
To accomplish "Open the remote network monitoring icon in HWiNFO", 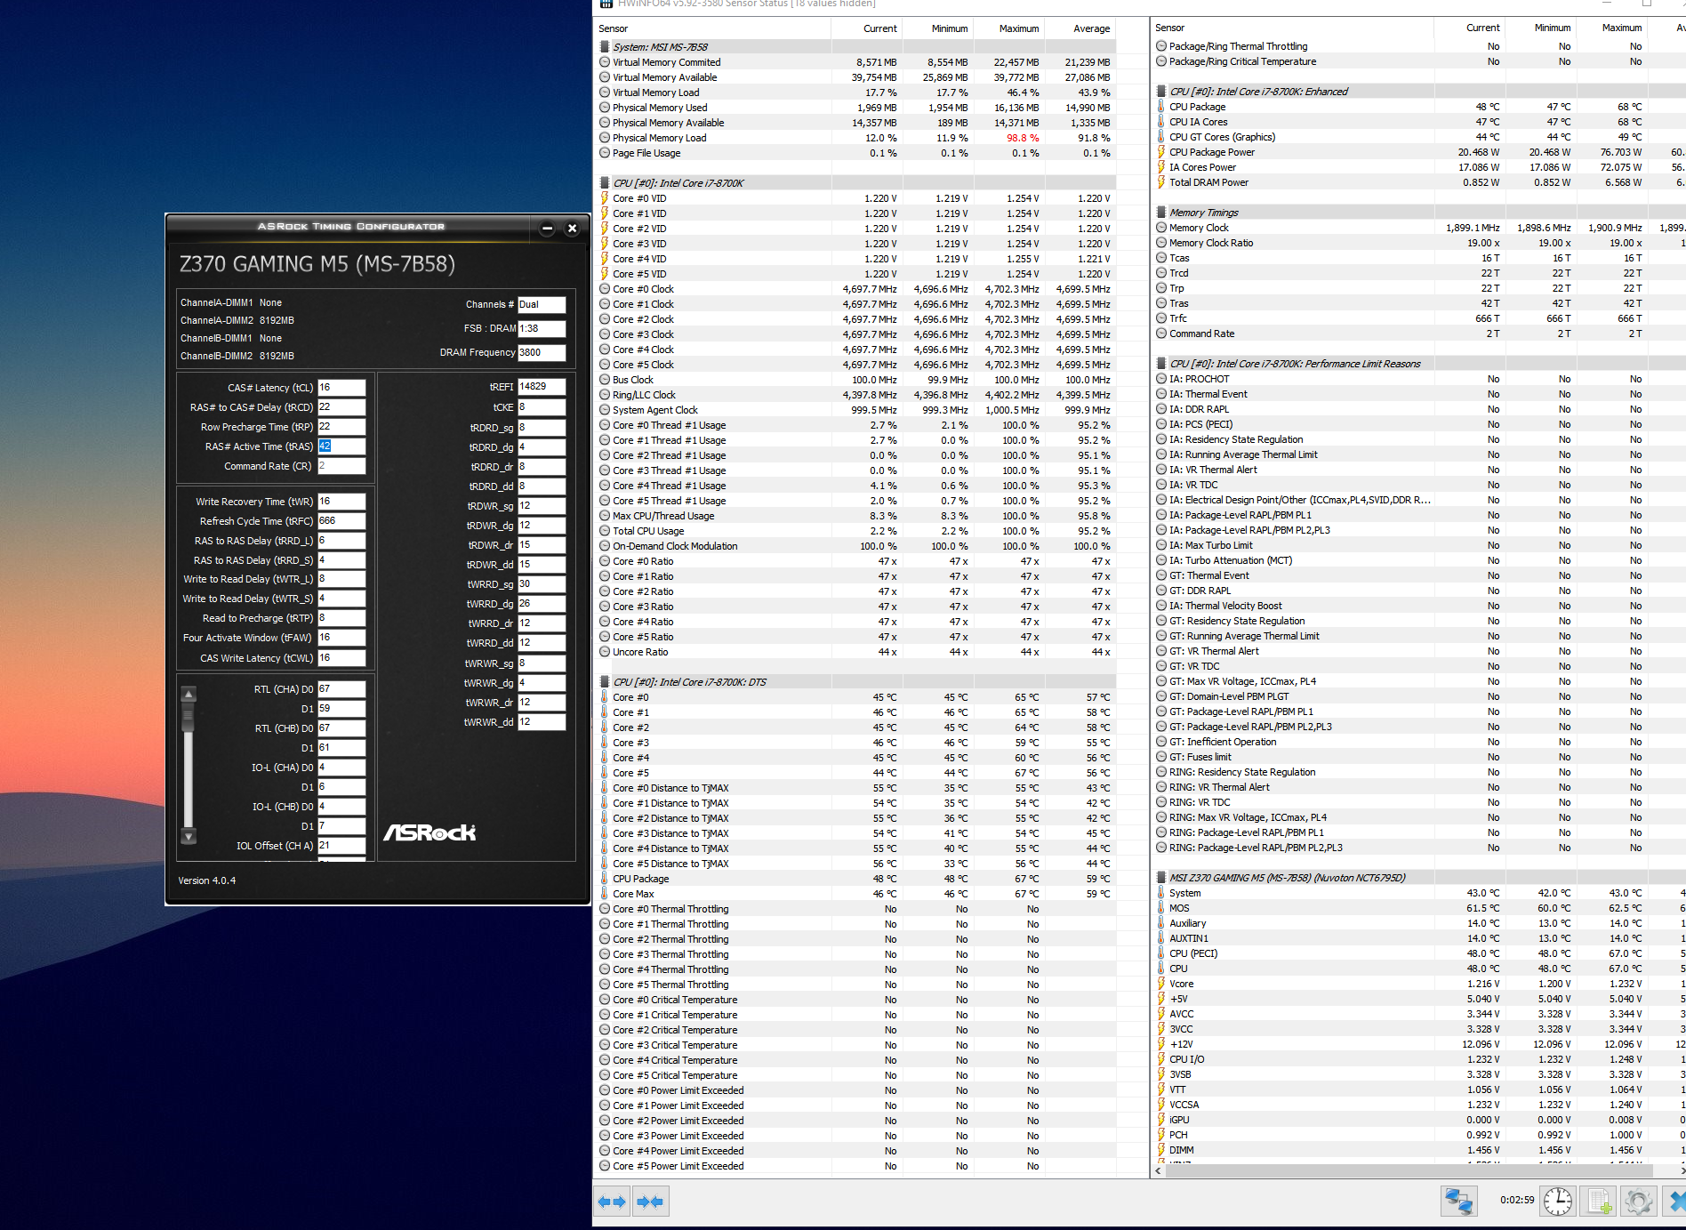I will click(1458, 1201).
